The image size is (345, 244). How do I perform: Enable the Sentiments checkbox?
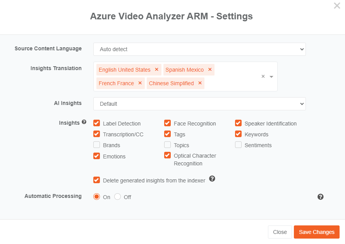pos(239,145)
